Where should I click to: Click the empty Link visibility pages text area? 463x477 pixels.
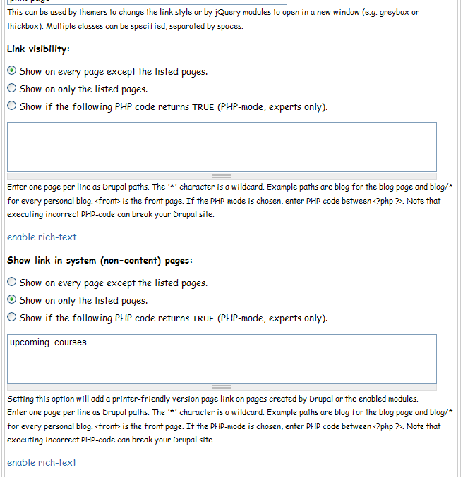(x=222, y=147)
